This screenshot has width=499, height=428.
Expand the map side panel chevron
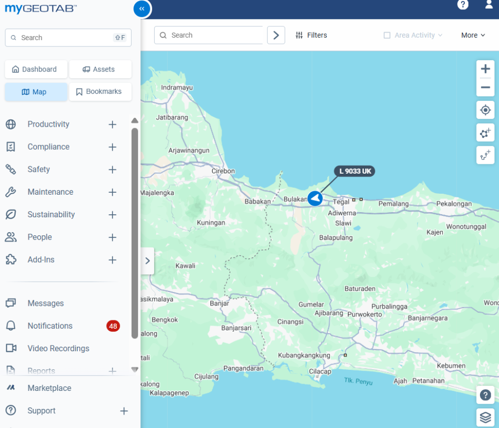(147, 261)
